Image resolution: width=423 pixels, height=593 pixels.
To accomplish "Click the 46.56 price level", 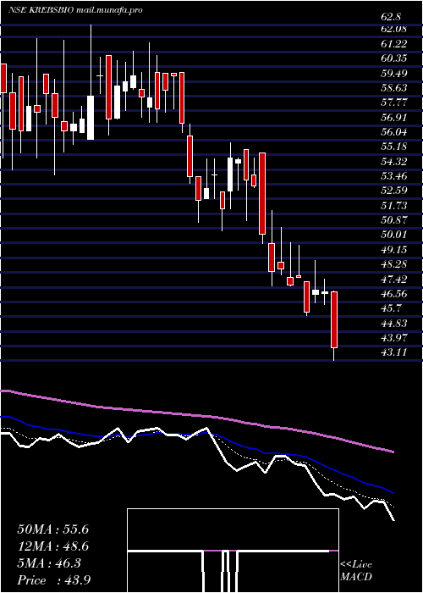I will 394,294.
